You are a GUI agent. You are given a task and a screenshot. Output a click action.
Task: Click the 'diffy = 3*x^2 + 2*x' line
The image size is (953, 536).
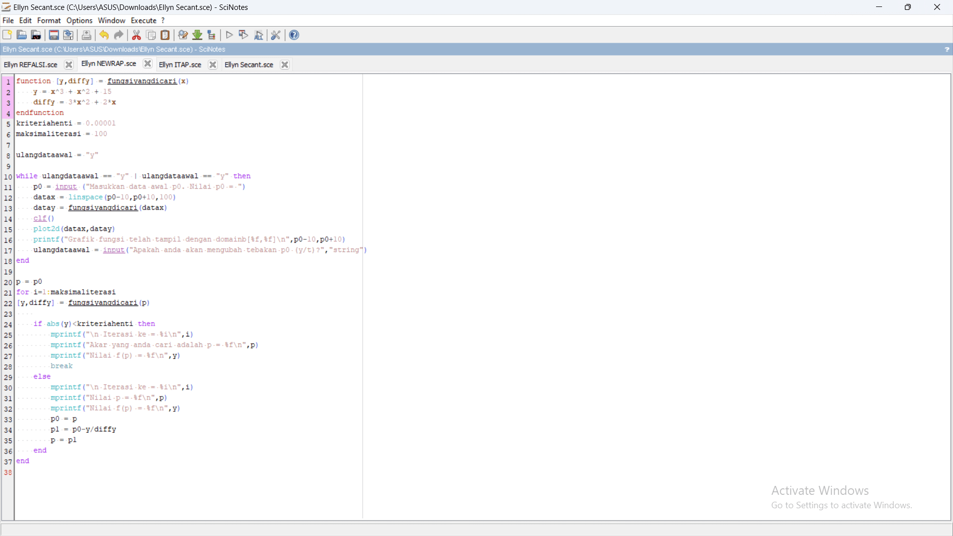click(x=75, y=102)
